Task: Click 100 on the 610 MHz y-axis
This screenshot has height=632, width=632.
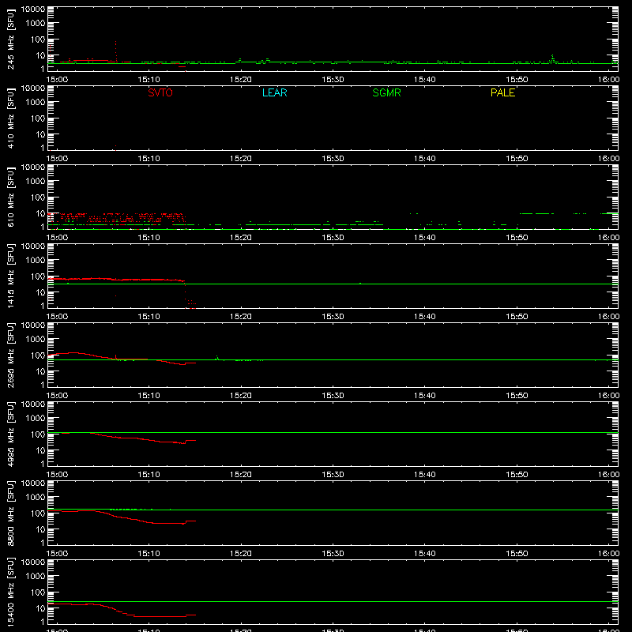Action: (38, 197)
